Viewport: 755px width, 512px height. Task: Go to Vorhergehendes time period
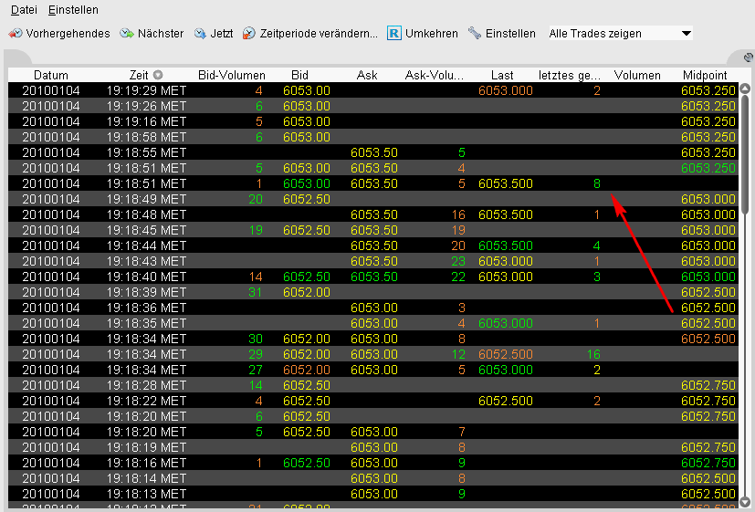click(x=59, y=33)
